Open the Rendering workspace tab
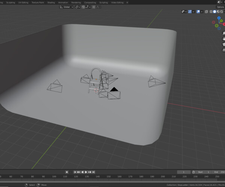Viewport: 225px width, 187px height. point(76,3)
